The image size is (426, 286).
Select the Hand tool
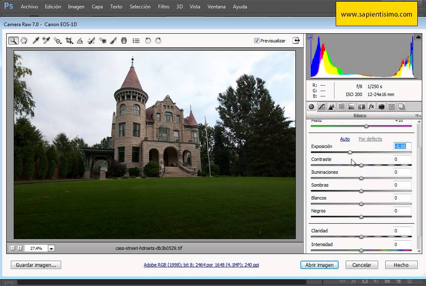coord(24,41)
